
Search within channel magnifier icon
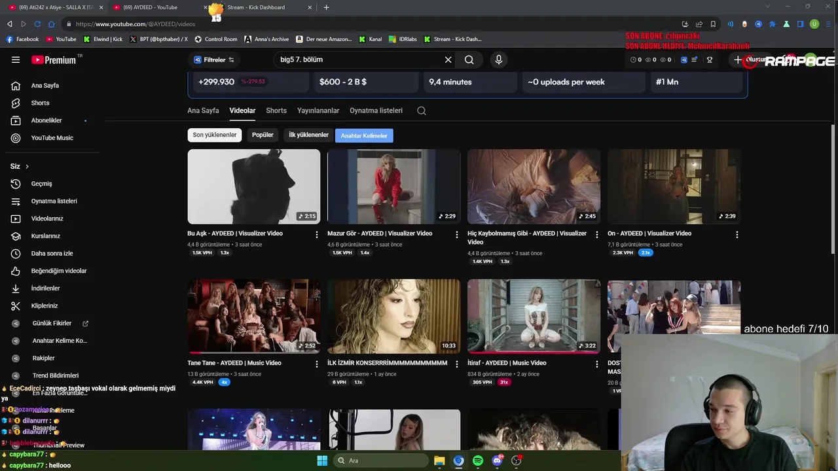pyautogui.click(x=422, y=111)
